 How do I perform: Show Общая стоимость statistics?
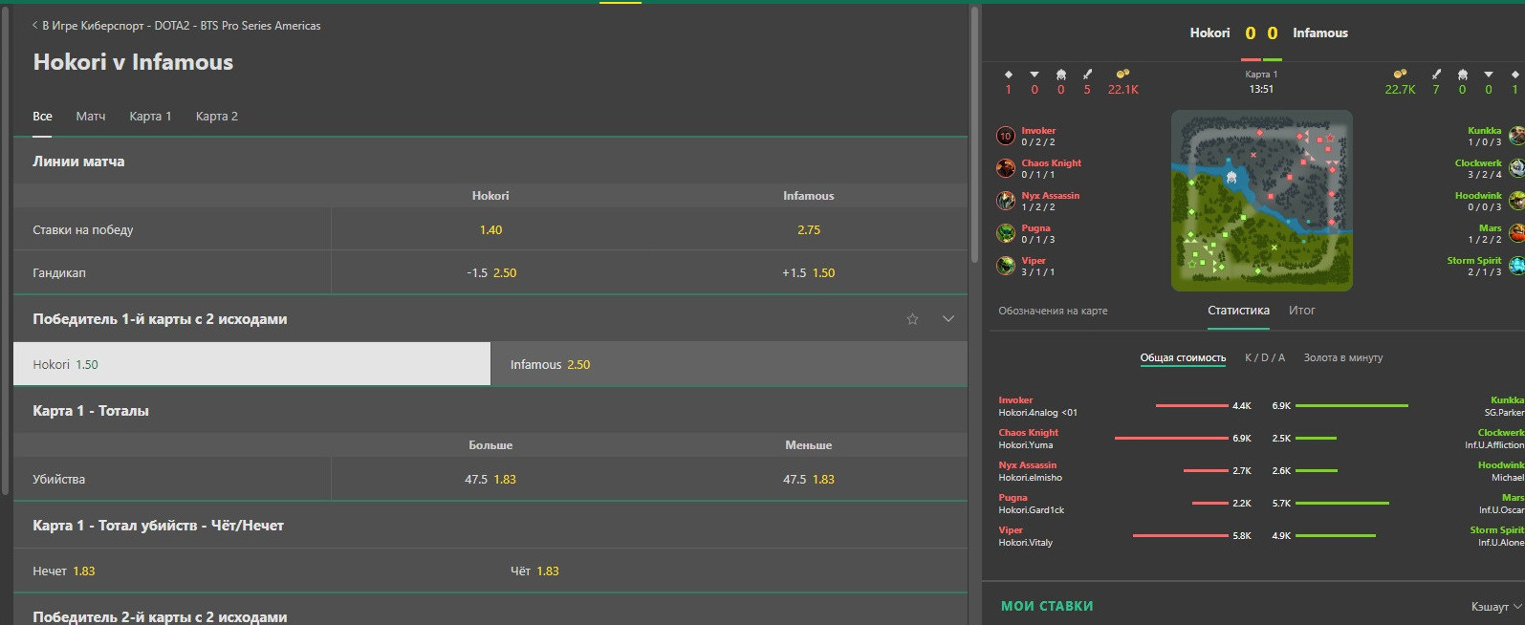[x=1183, y=357]
